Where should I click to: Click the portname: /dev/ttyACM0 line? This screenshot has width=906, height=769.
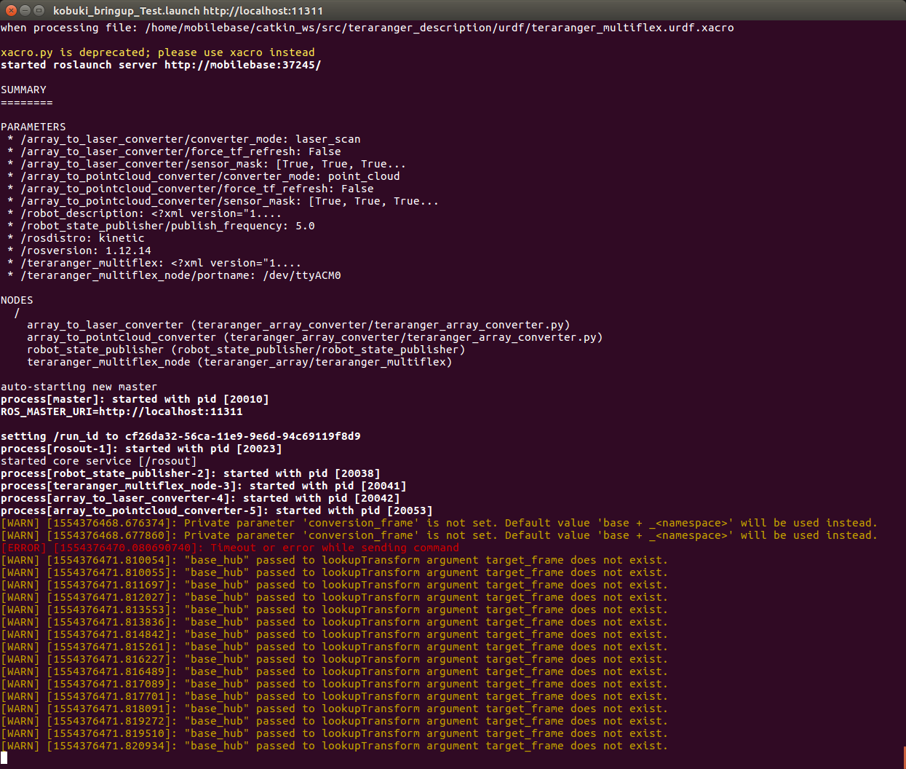click(x=174, y=275)
